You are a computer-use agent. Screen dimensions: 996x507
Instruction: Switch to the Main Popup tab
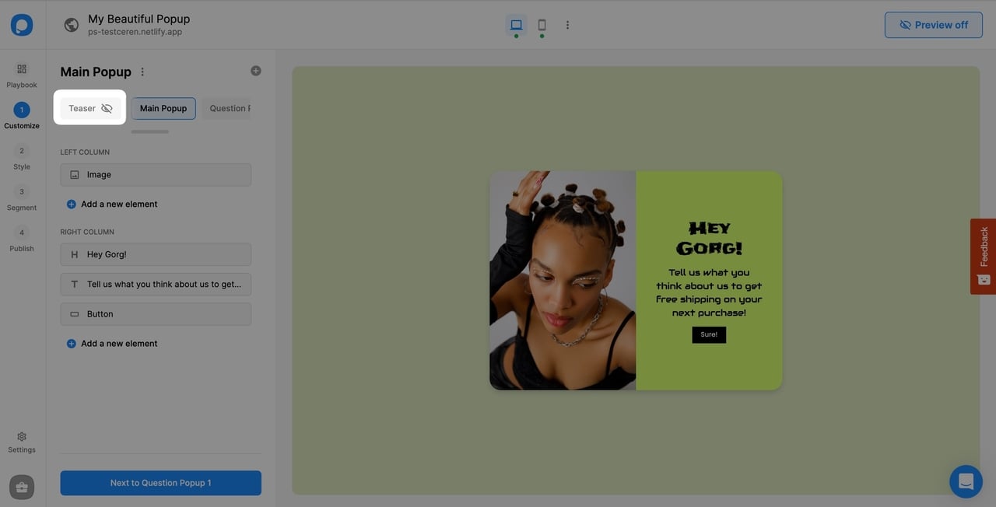coord(163,108)
